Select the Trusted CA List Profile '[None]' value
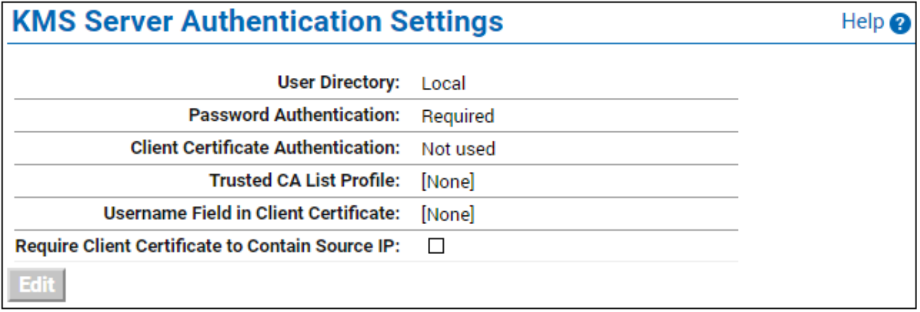 pyautogui.click(x=448, y=181)
